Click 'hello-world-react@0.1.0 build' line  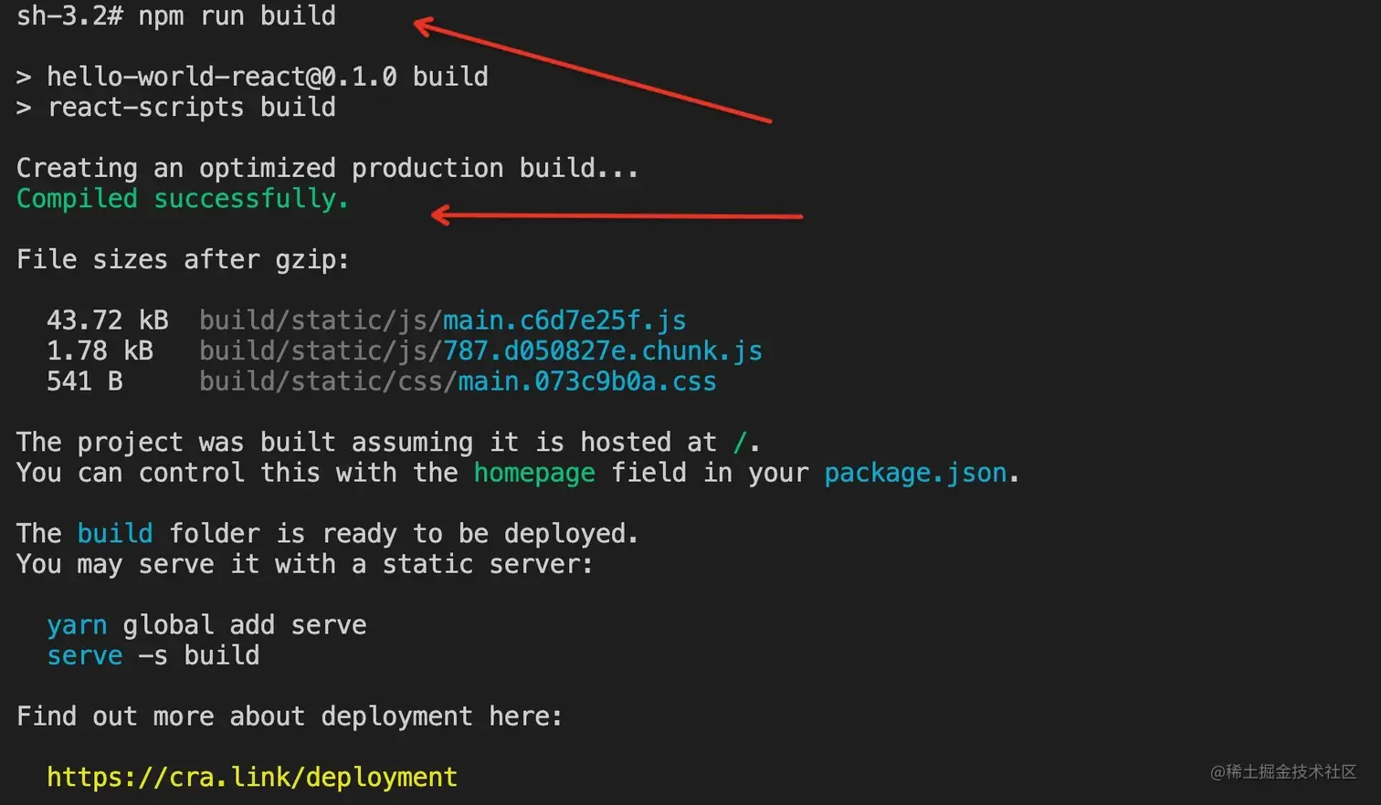252,77
